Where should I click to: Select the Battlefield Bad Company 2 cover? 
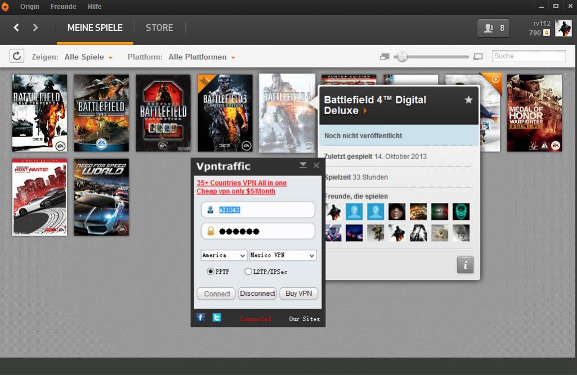(x=40, y=113)
